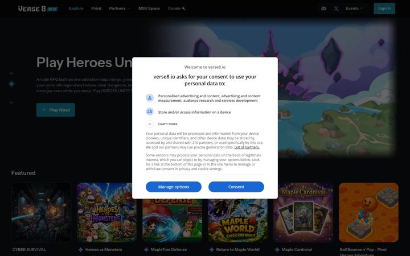The width and height of the screenshot is (410, 256).
Task: Open the X social icon link
Action: point(336,9)
